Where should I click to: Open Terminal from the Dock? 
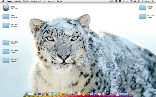click(x=108, y=94)
